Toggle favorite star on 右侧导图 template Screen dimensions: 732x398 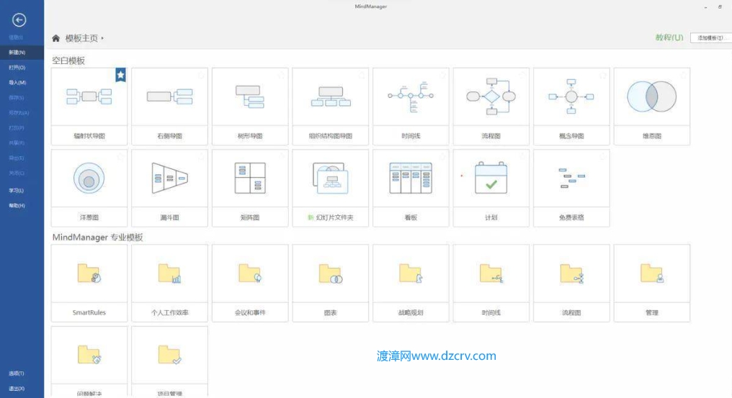click(x=201, y=75)
